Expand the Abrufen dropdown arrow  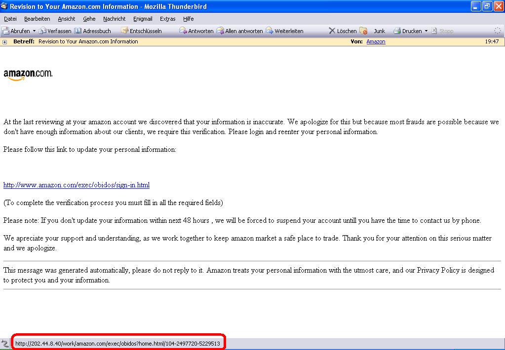(x=34, y=31)
